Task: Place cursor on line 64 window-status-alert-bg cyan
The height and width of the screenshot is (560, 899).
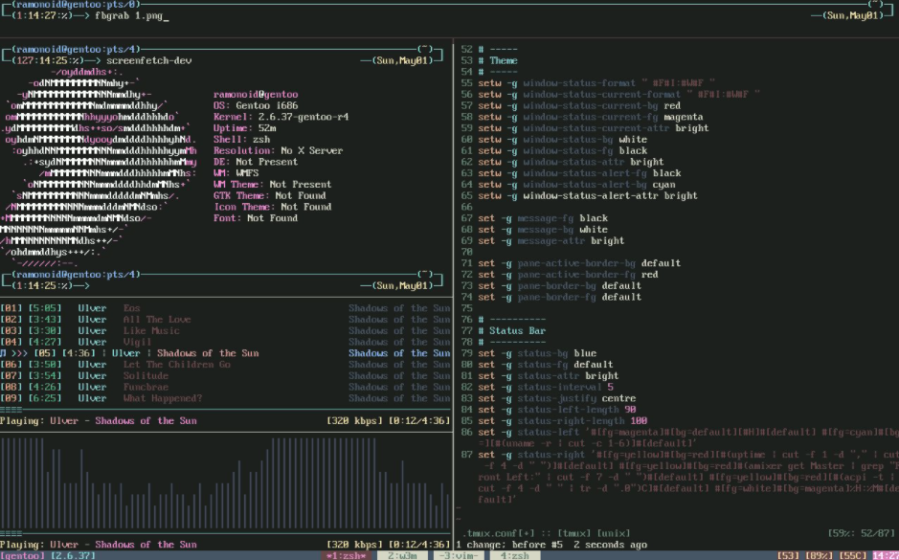Action: coord(576,185)
